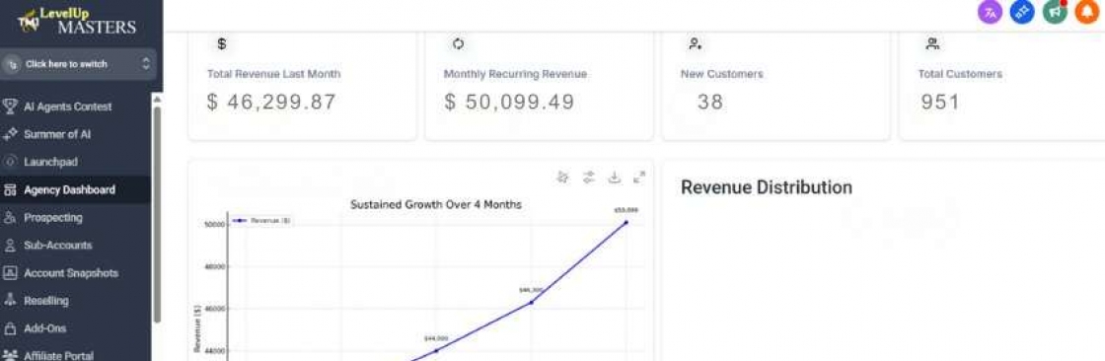Click the $50,099 data point on chart
Image resolution: width=1105 pixels, height=361 pixels.
(626, 222)
